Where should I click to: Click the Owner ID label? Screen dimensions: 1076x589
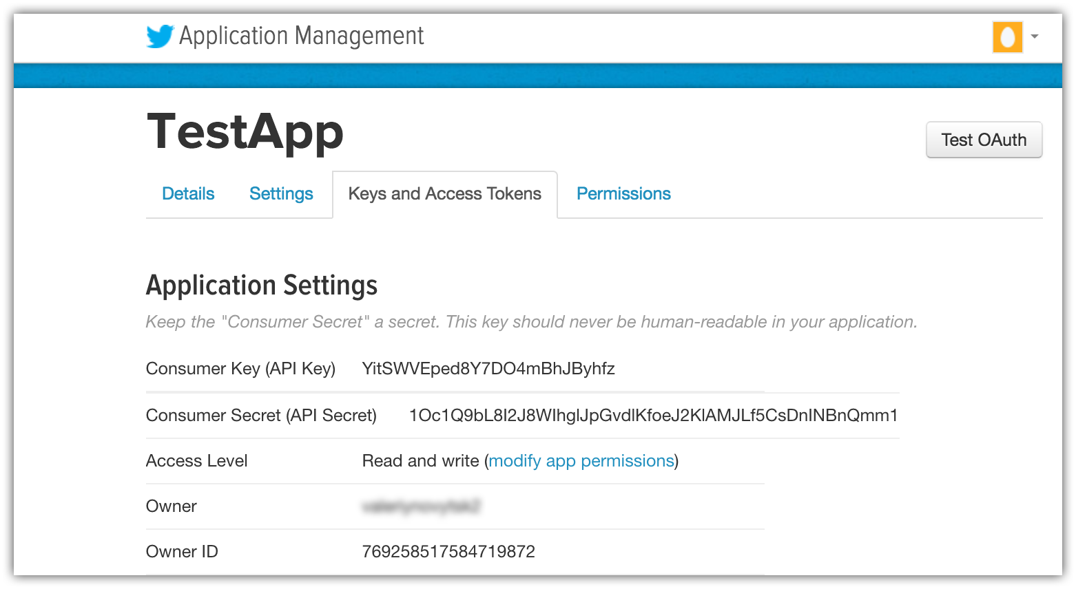tap(182, 552)
